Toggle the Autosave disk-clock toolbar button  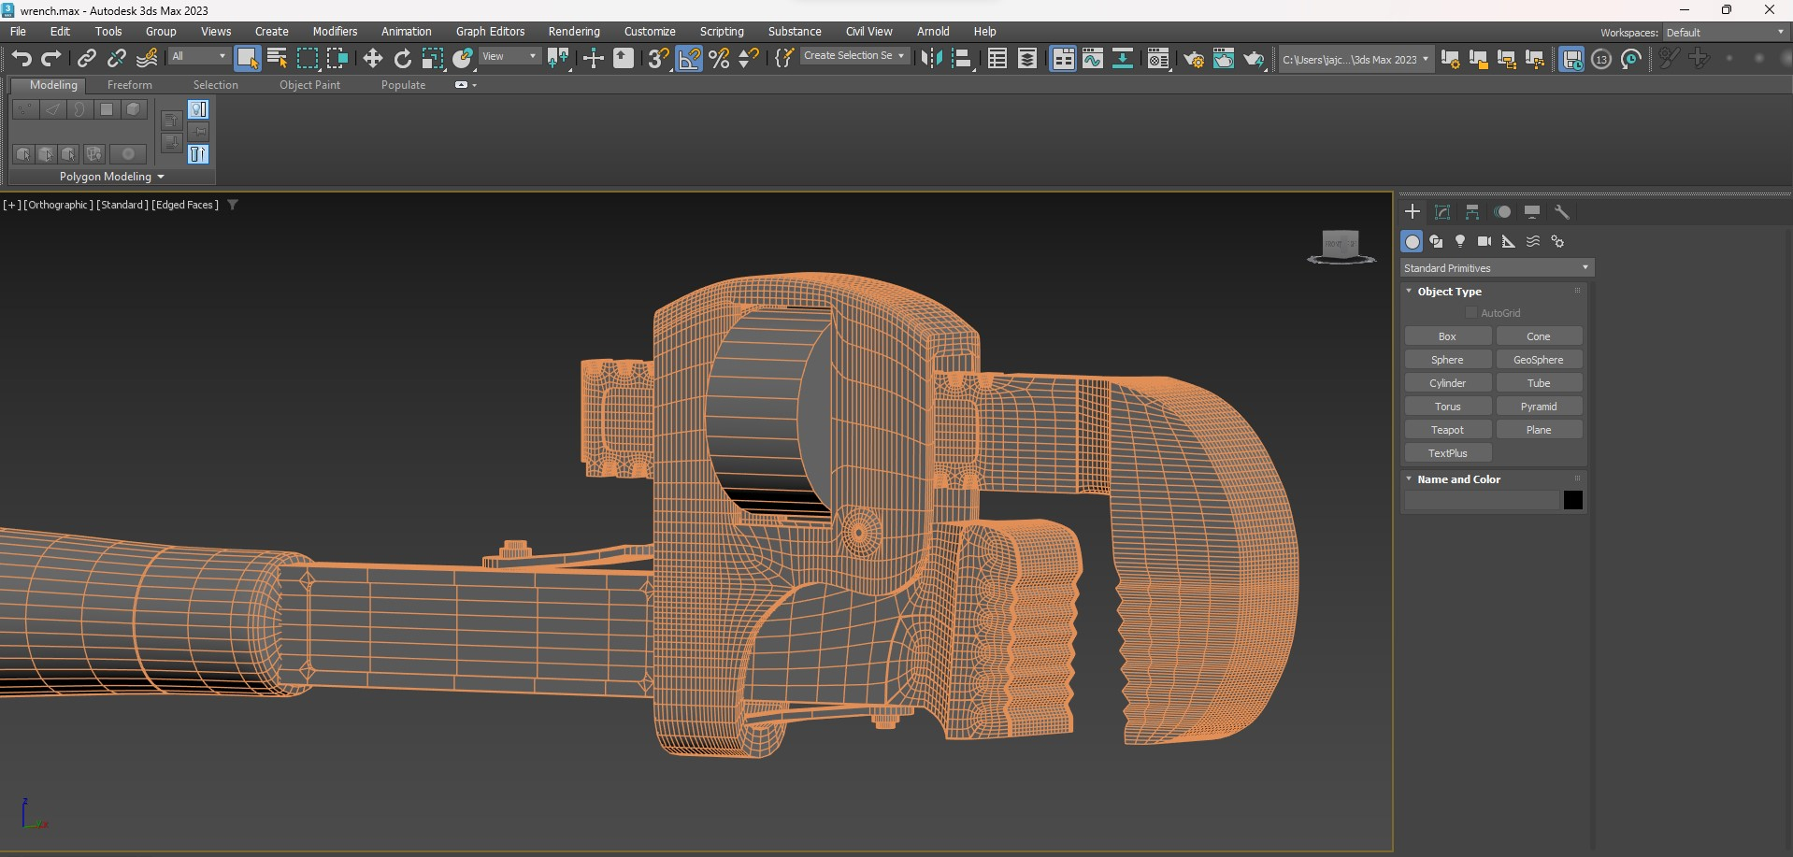click(x=1571, y=58)
